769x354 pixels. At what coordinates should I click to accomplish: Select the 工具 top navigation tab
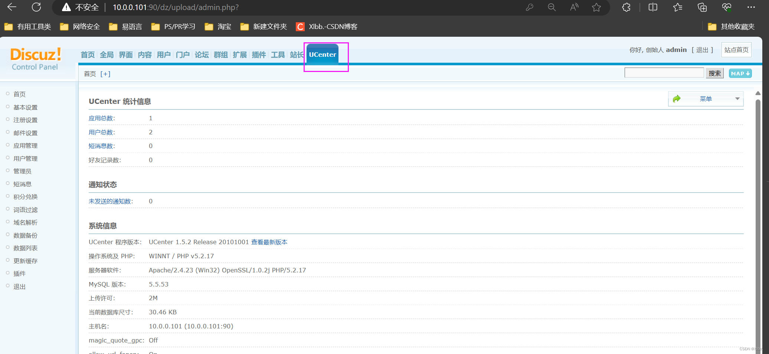coord(278,55)
